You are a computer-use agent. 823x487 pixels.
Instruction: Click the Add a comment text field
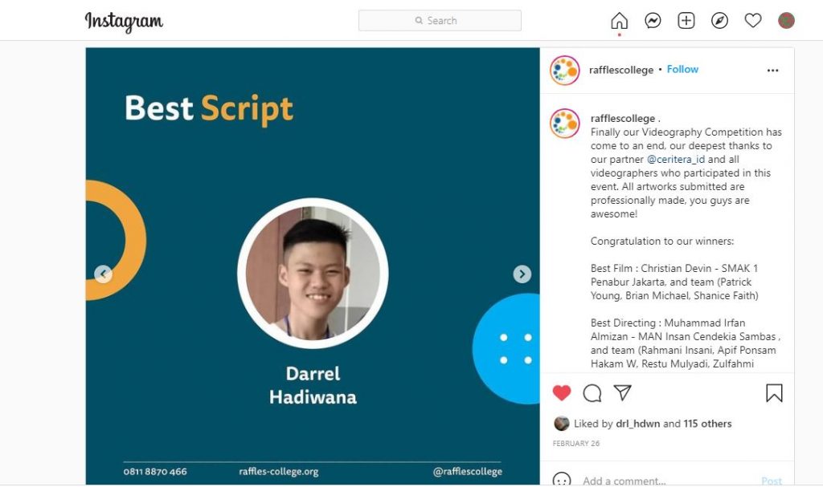(x=666, y=481)
